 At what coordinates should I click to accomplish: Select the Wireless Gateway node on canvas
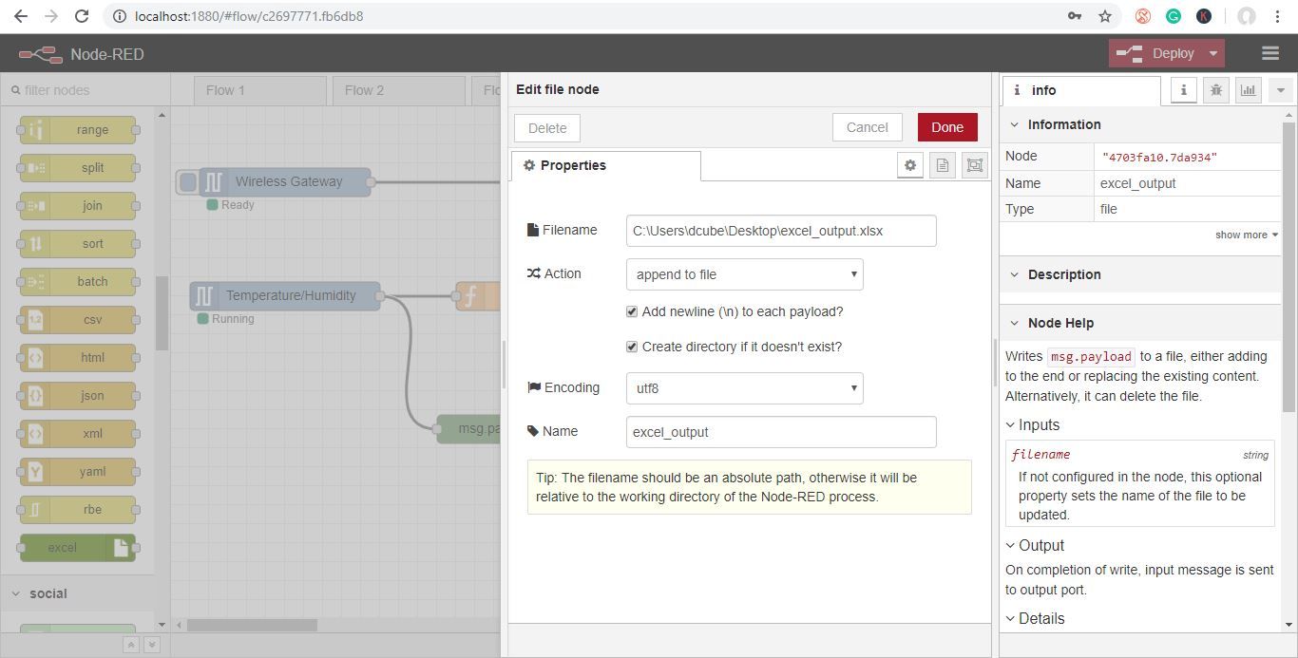tap(285, 181)
